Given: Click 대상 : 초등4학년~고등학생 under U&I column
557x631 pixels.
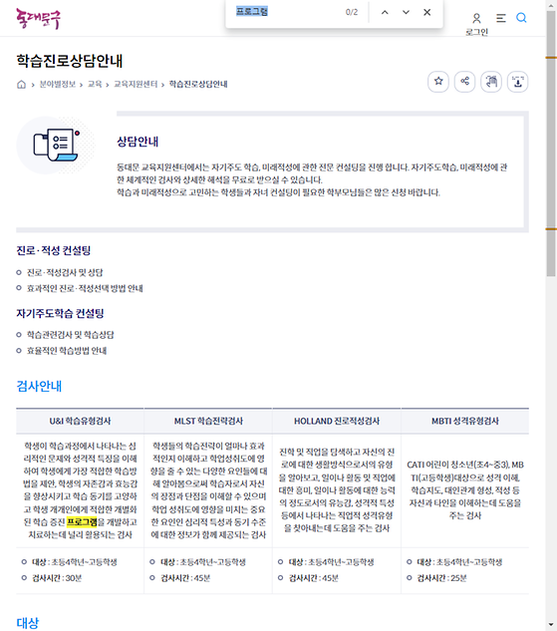Looking at the screenshot, I should click(x=75, y=562).
